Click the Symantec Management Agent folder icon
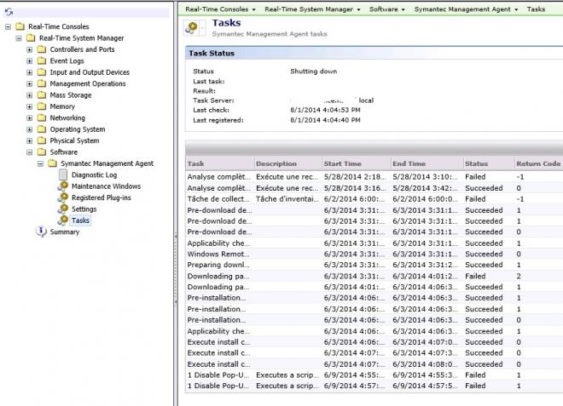 coord(52,163)
